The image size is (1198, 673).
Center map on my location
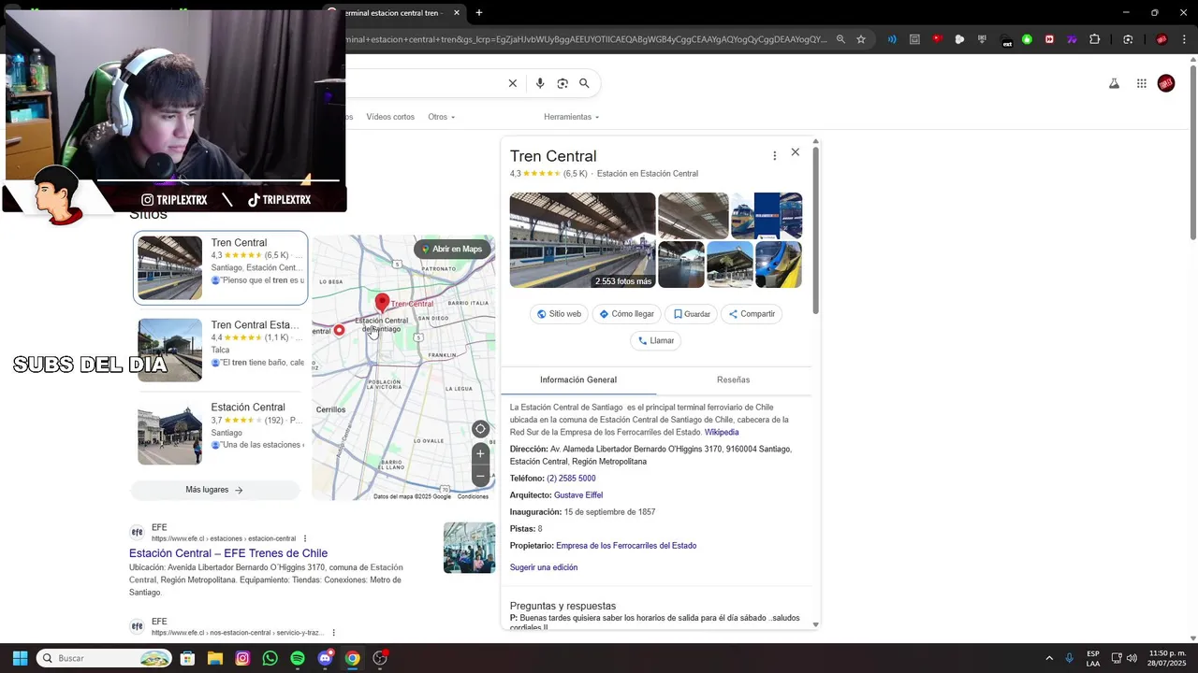[x=480, y=429]
